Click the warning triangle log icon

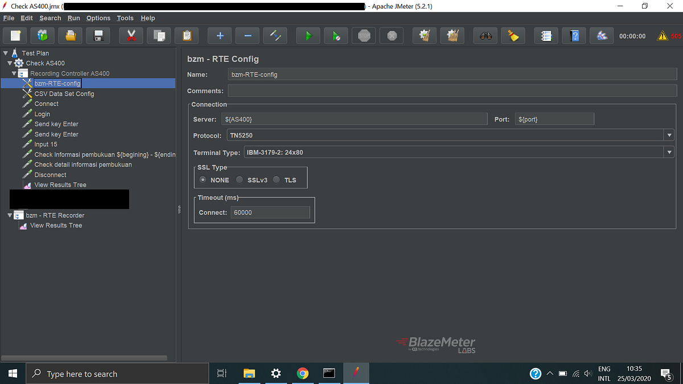click(663, 36)
